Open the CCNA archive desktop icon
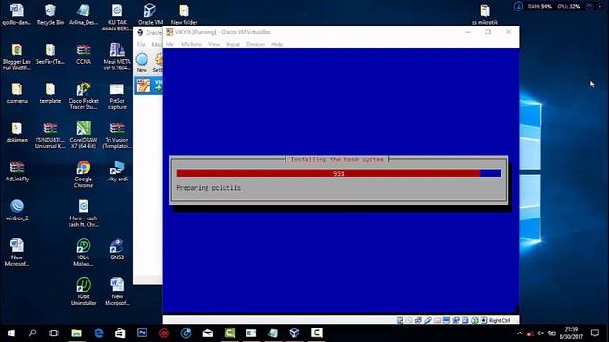 [x=84, y=53]
